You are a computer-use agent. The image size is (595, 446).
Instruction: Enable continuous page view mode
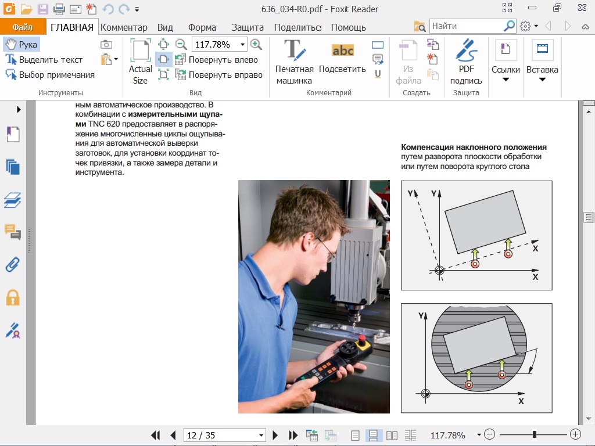coord(374,435)
